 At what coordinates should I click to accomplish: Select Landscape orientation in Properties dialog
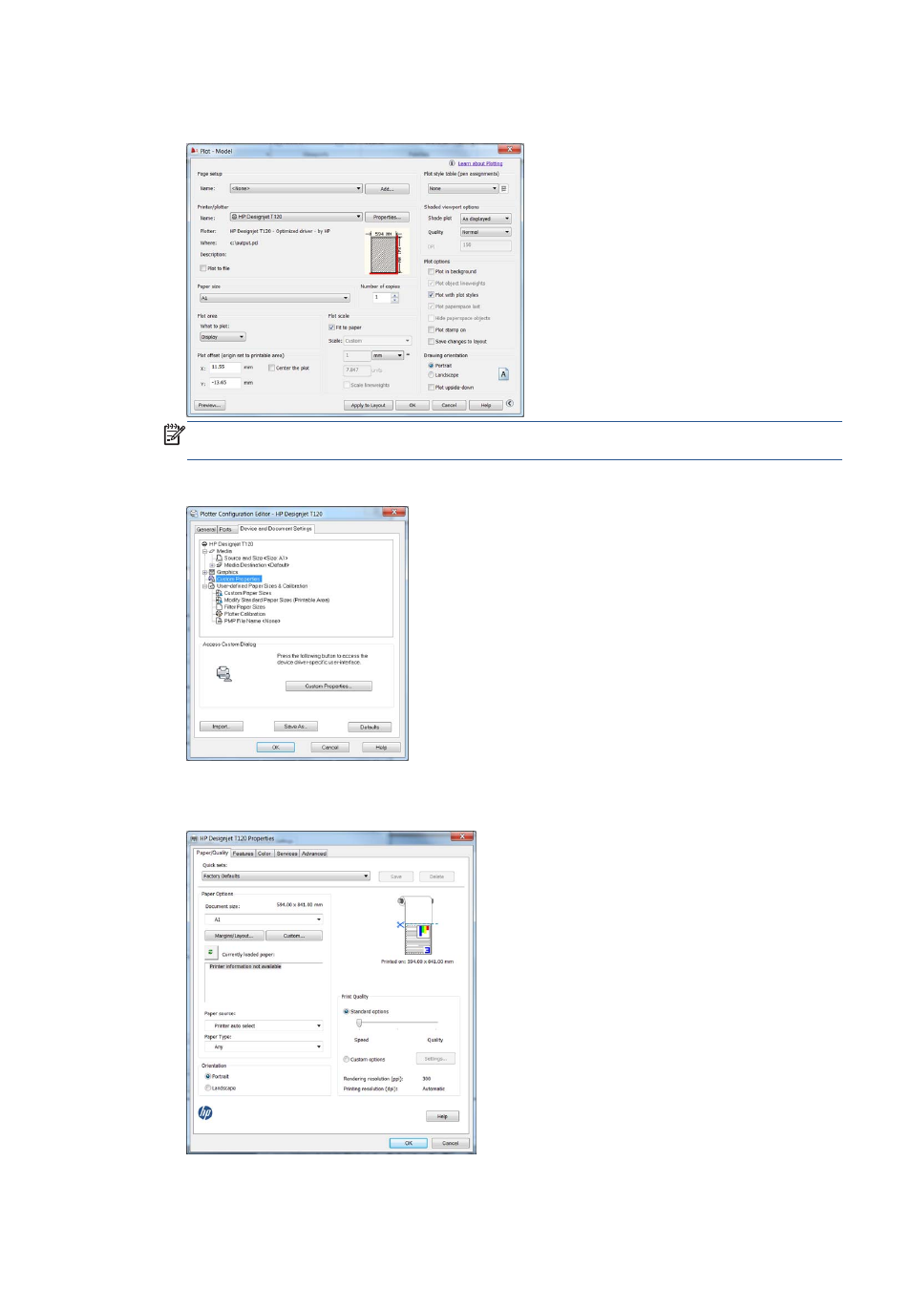[x=208, y=1088]
